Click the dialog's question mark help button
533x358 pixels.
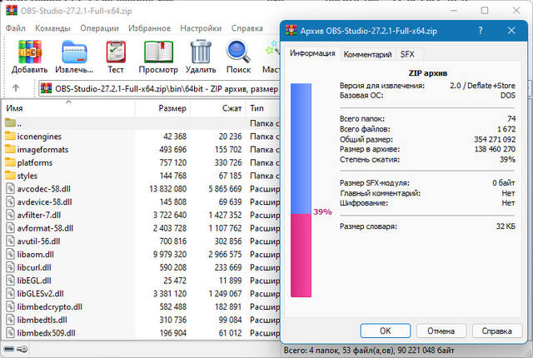(x=481, y=31)
